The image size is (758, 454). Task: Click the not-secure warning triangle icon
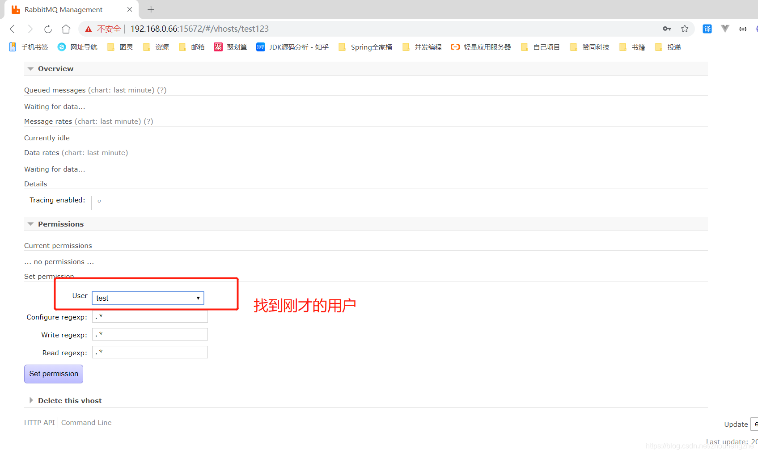click(x=89, y=29)
